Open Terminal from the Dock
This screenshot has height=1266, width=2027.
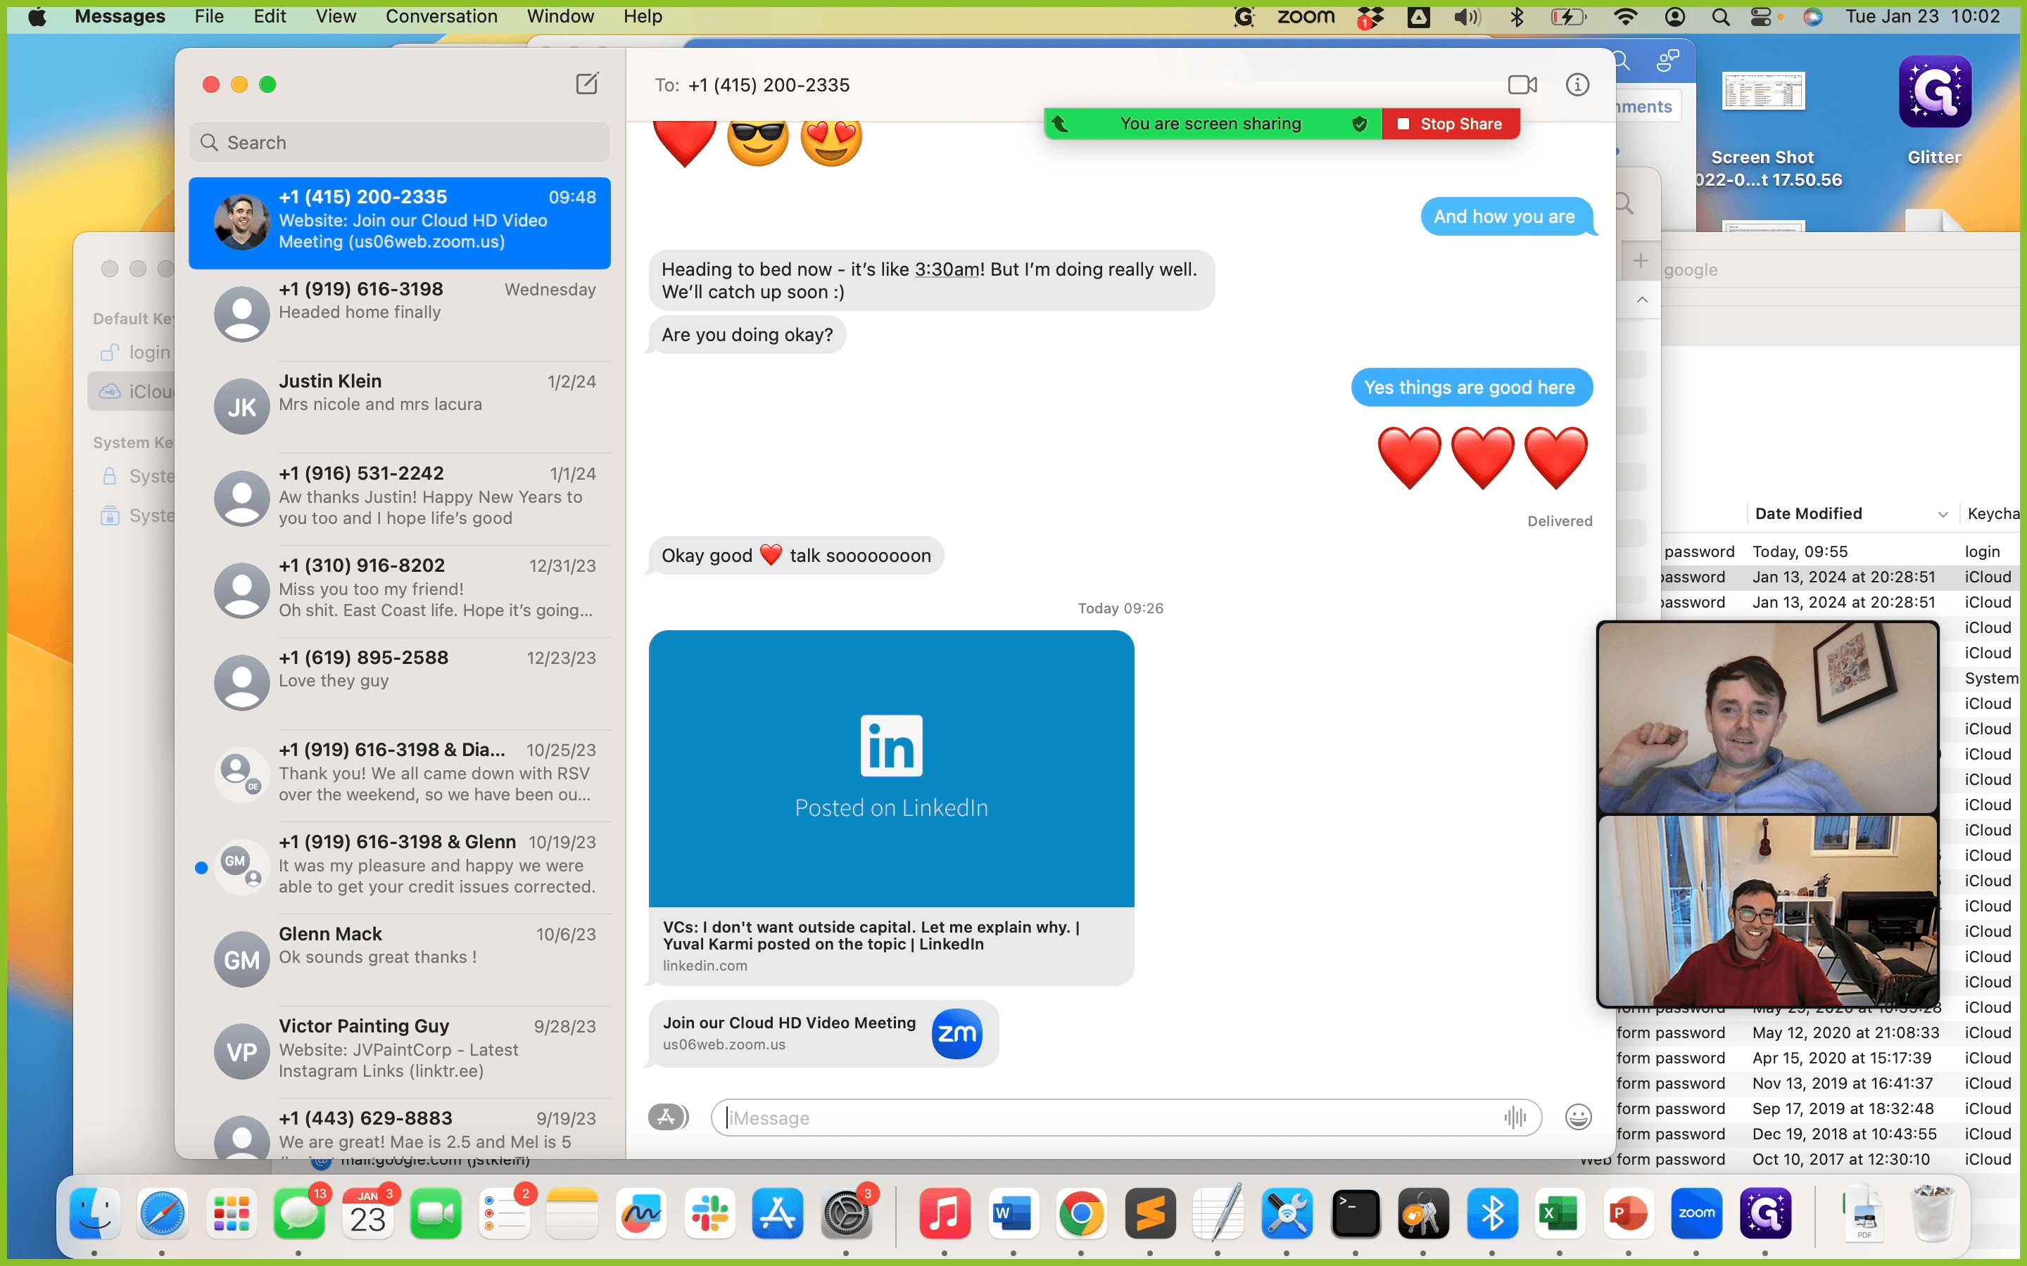[1356, 1213]
